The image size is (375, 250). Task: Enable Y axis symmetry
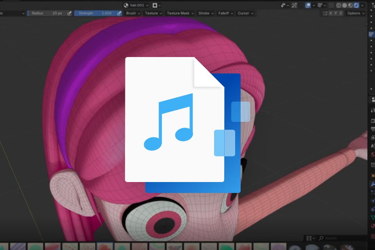336,13
